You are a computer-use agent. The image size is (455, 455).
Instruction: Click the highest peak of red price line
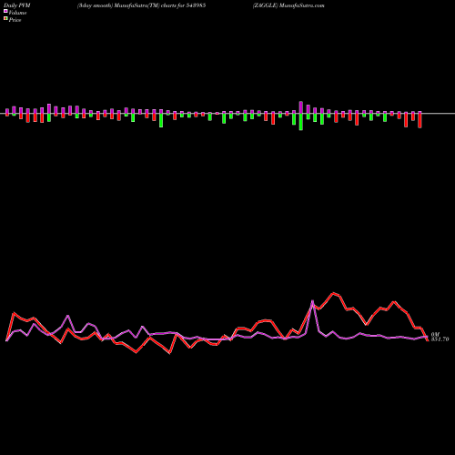334,293
